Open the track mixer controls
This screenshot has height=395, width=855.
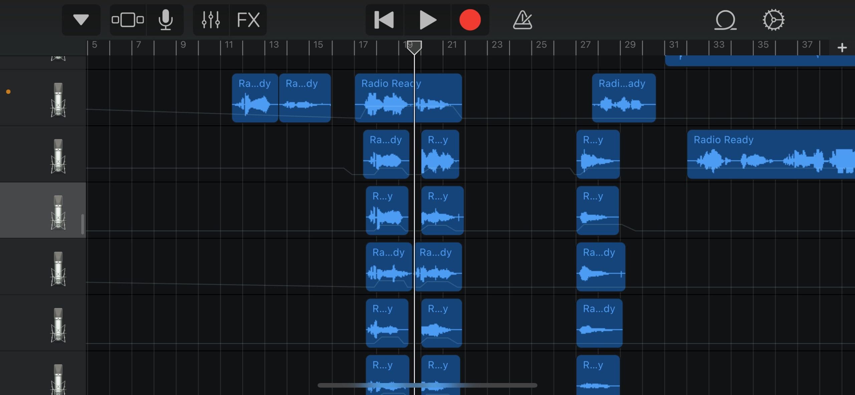click(x=211, y=20)
